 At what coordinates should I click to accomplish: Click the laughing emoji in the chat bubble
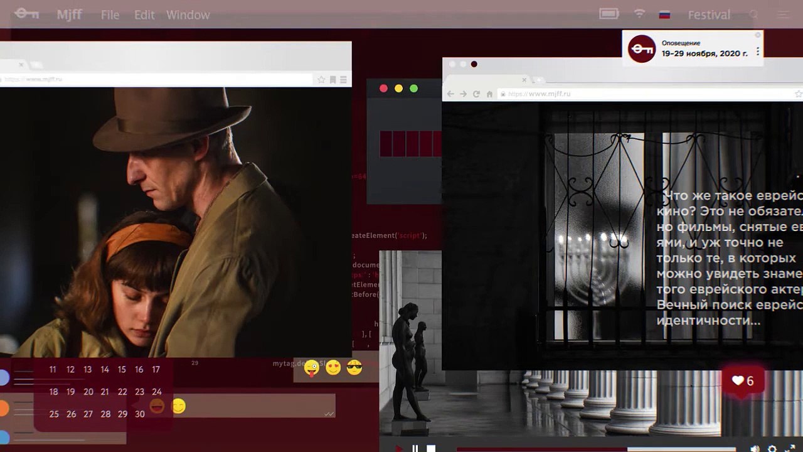pyautogui.click(x=157, y=406)
